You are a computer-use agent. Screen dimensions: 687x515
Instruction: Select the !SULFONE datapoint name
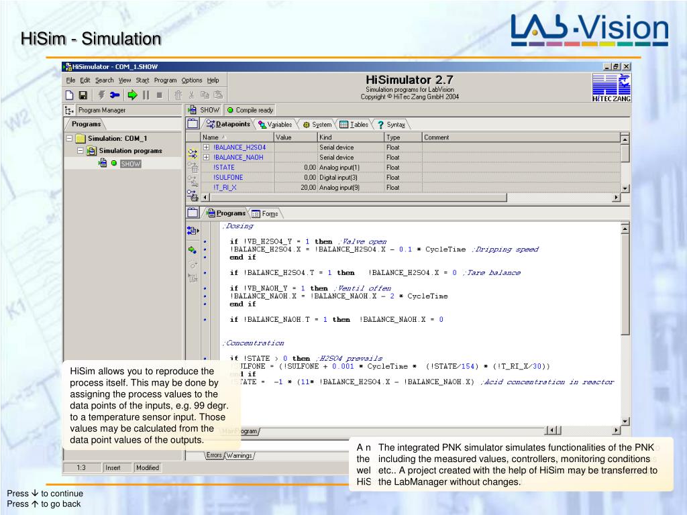tap(228, 177)
